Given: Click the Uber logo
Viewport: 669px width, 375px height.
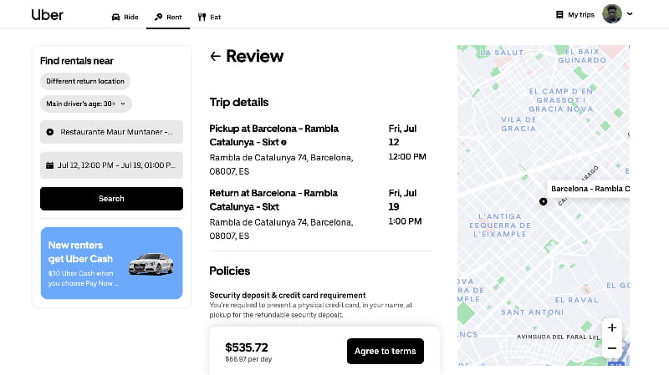Looking at the screenshot, I should point(47,15).
